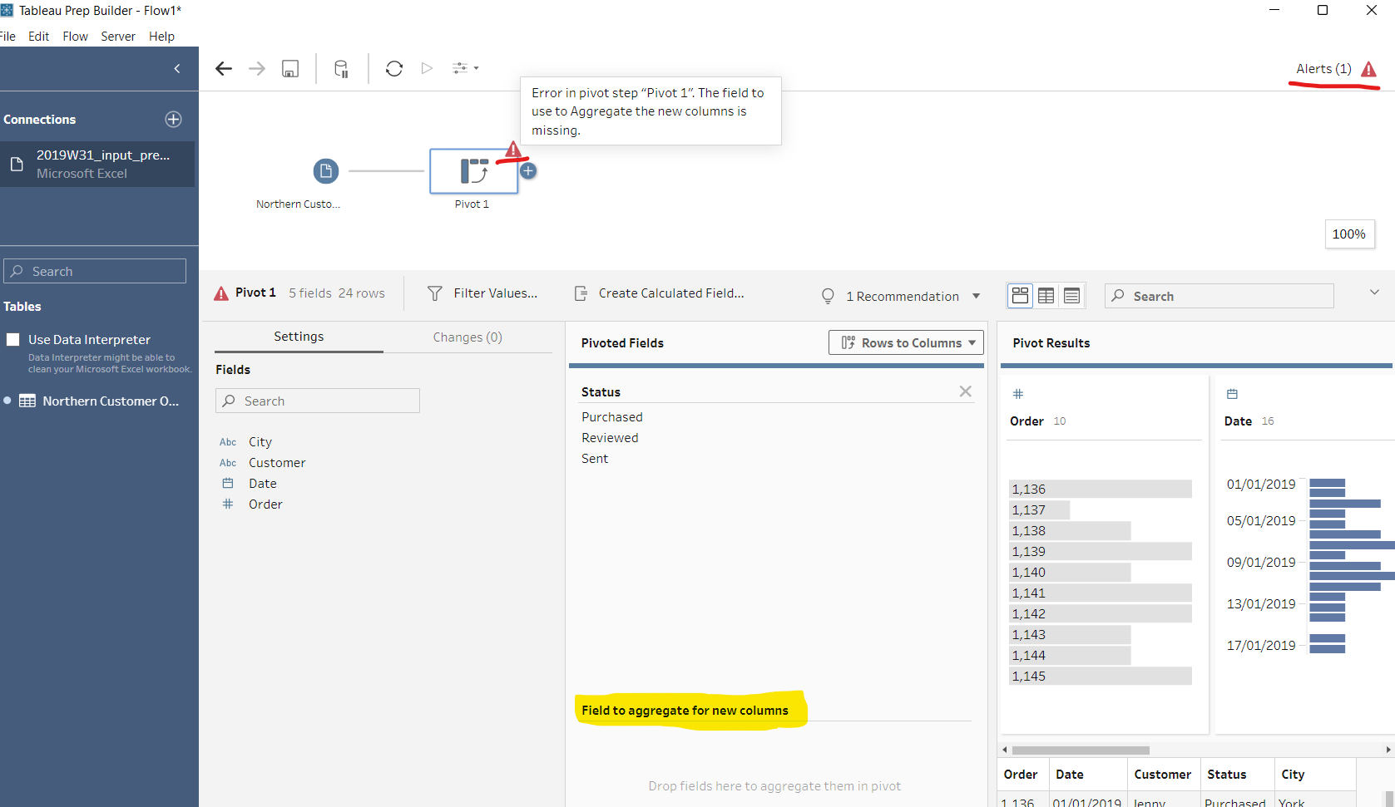Enable Use Data Interpreter checkbox
This screenshot has height=807, width=1395.
[13, 339]
